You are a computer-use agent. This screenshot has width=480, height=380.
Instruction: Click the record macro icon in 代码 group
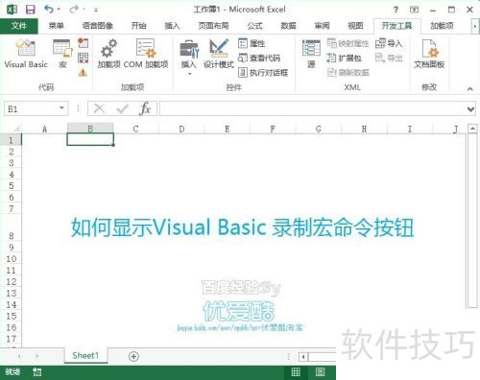click(83, 43)
